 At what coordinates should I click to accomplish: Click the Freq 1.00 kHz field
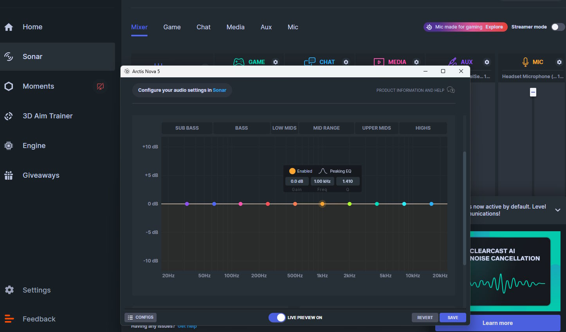(x=322, y=181)
